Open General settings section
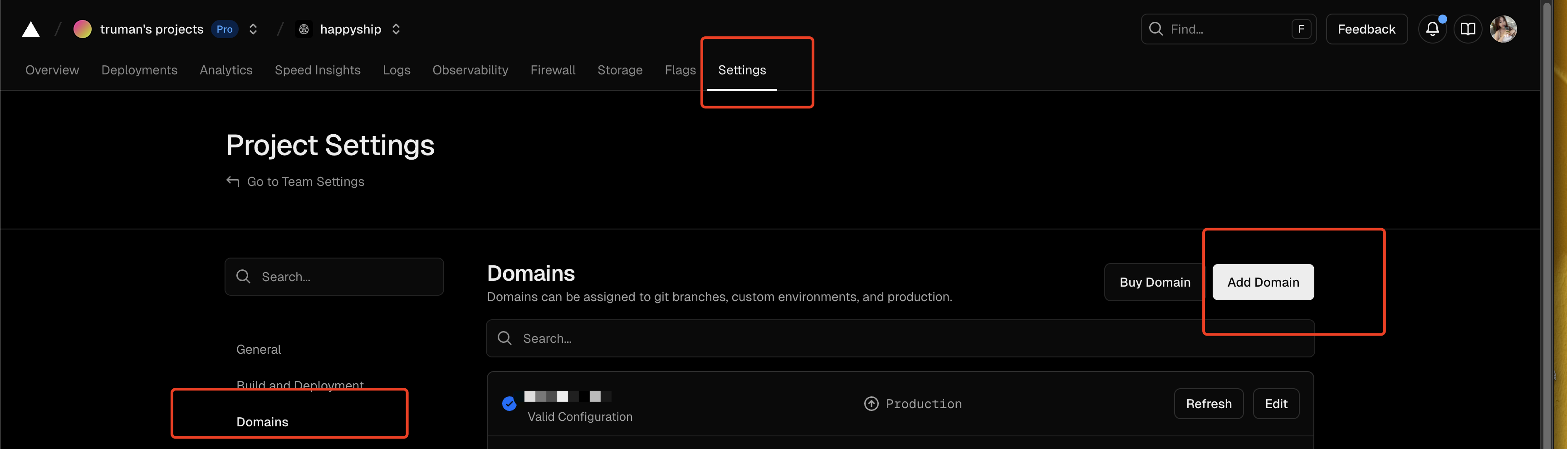Image resolution: width=1567 pixels, height=449 pixels. coord(259,349)
